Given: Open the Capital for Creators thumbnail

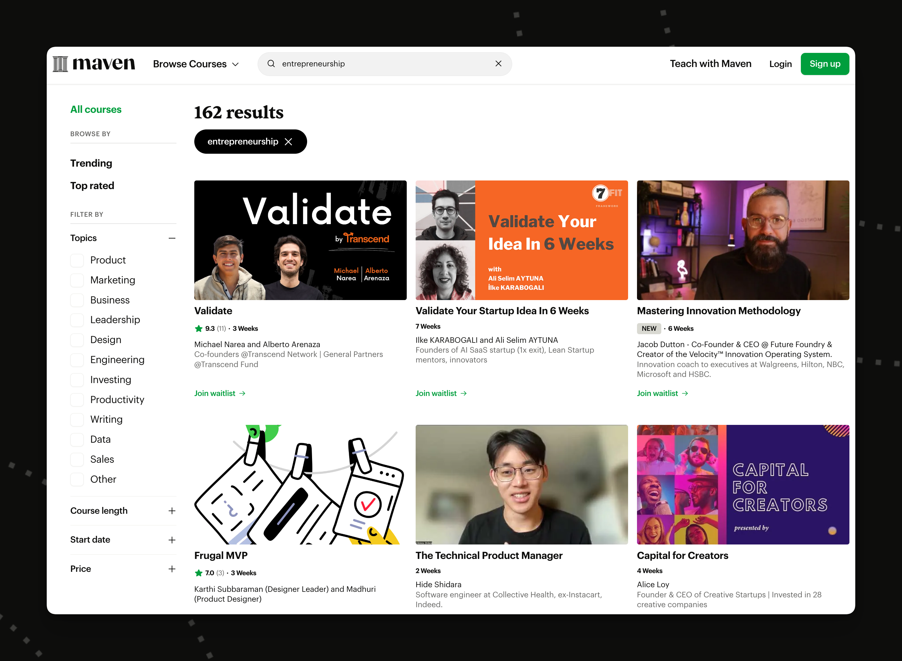Looking at the screenshot, I should point(743,485).
